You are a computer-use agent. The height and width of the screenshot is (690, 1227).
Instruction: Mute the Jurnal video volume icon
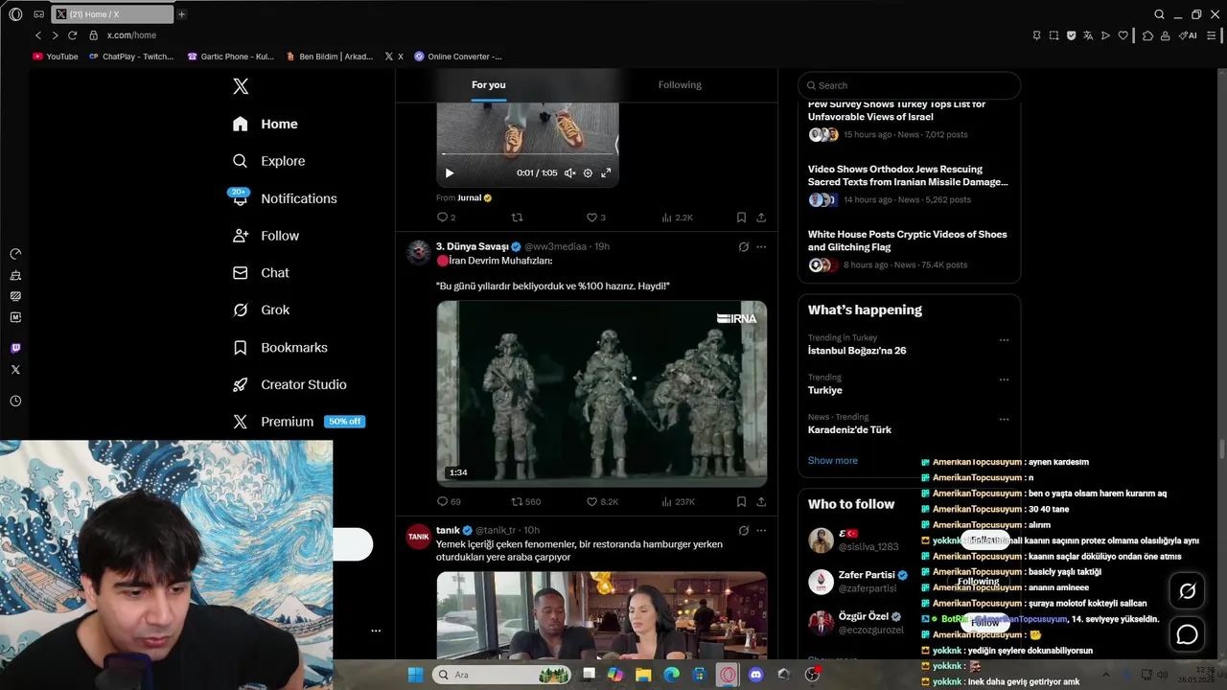click(569, 173)
